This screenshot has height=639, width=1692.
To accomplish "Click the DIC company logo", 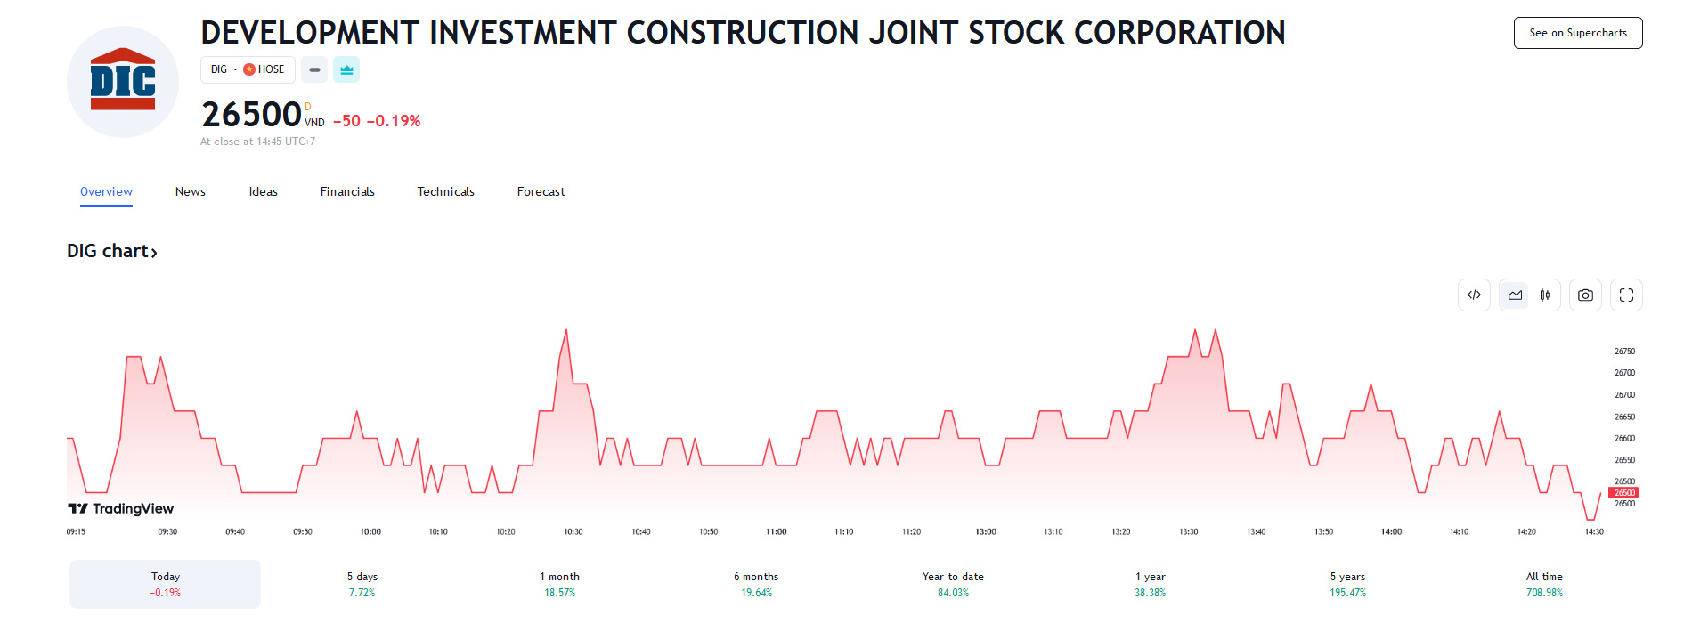I will click(x=123, y=82).
